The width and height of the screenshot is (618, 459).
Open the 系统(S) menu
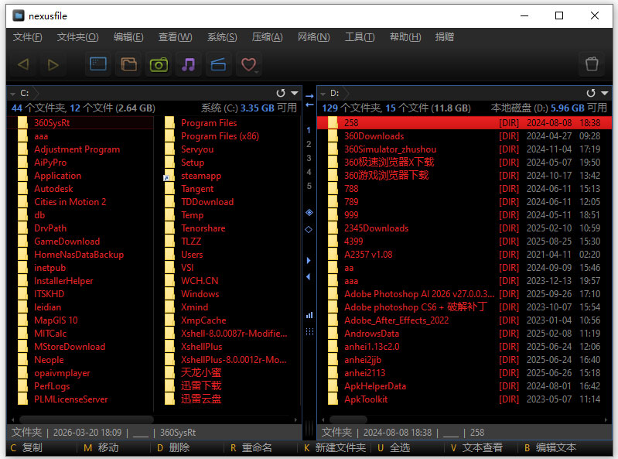click(x=222, y=37)
